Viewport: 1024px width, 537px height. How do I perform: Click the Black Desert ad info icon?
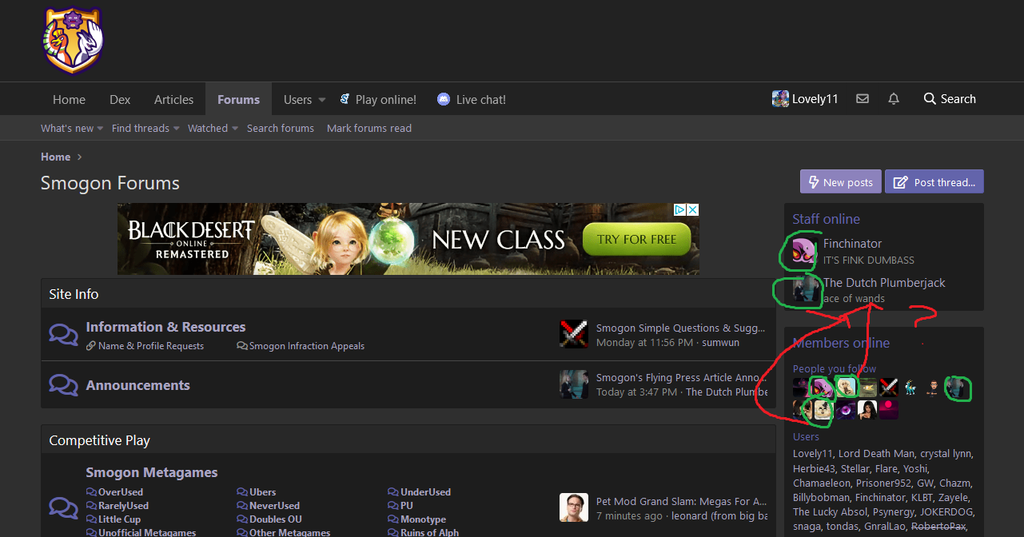pos(679,210)
